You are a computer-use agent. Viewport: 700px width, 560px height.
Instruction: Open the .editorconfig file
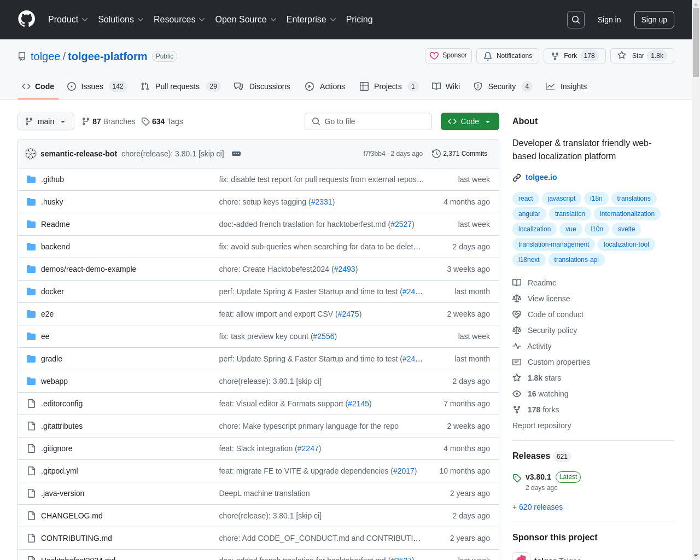point(62,404)
